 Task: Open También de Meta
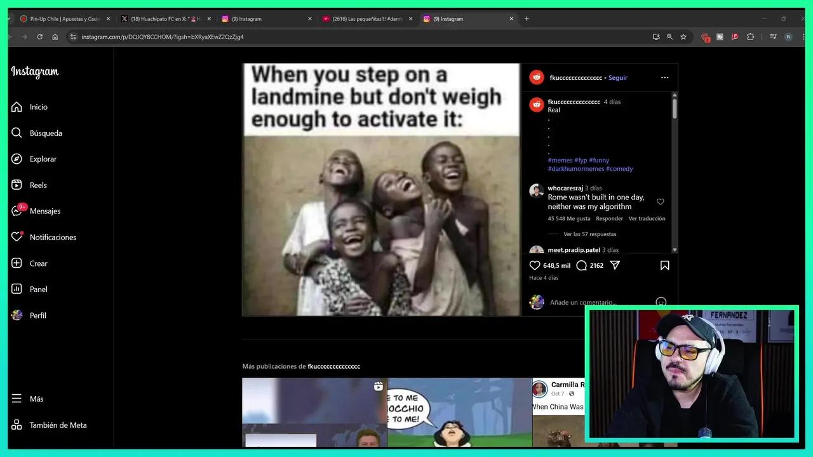point(49,425)
